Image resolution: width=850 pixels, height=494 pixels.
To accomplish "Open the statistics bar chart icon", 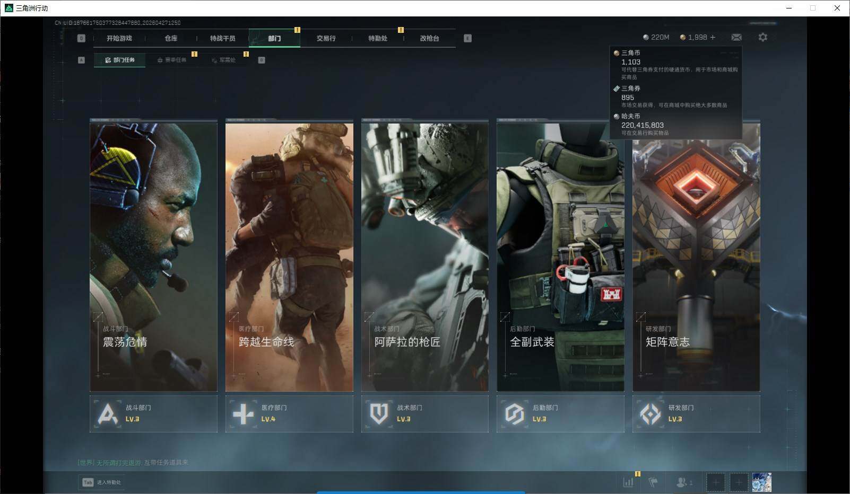I will (x=628, y=482).
